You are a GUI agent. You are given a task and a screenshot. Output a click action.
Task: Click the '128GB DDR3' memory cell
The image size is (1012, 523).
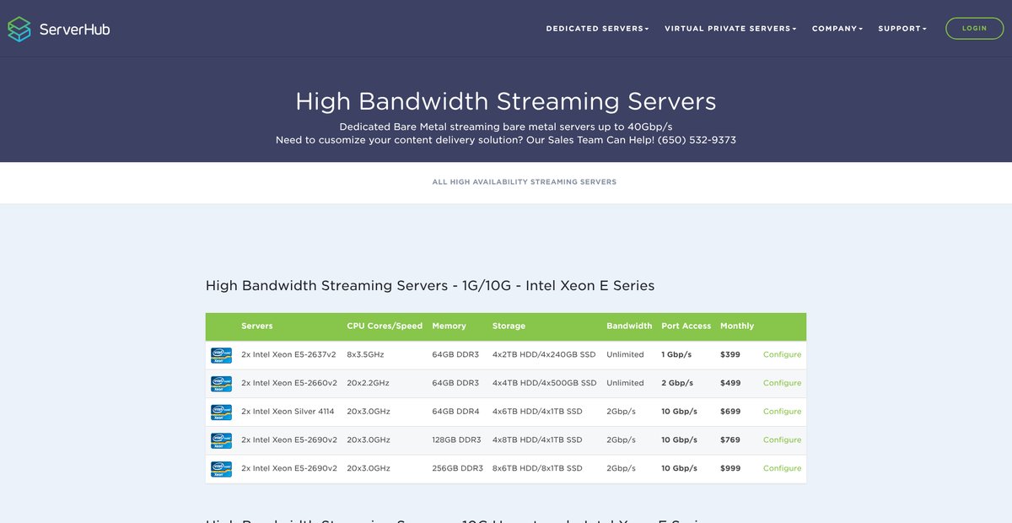(457, 440)
